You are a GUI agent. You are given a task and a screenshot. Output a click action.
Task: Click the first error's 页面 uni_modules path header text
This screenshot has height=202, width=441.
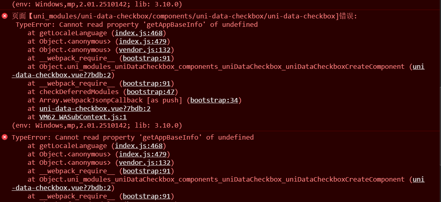point(181,16)
